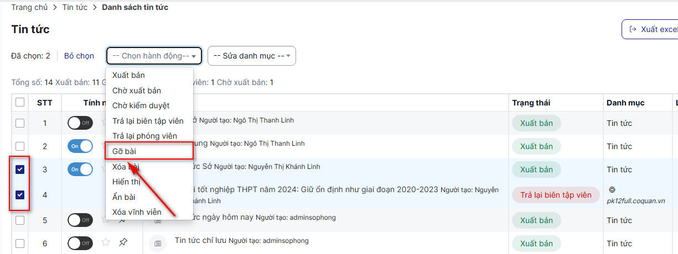Image resolution: width=678 pixels, height=254 pixels.
Task: Click 'Bỏ chọn' to clear selection
Action: [x=79, y=56]
